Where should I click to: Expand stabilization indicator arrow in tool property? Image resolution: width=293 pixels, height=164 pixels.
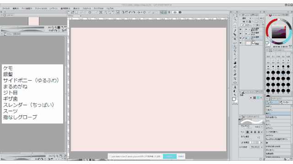point(261,143)
